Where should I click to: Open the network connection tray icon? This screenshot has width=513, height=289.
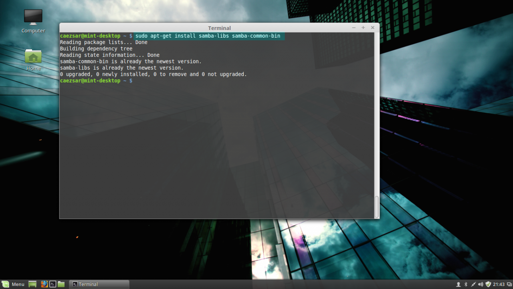[473, 285]
